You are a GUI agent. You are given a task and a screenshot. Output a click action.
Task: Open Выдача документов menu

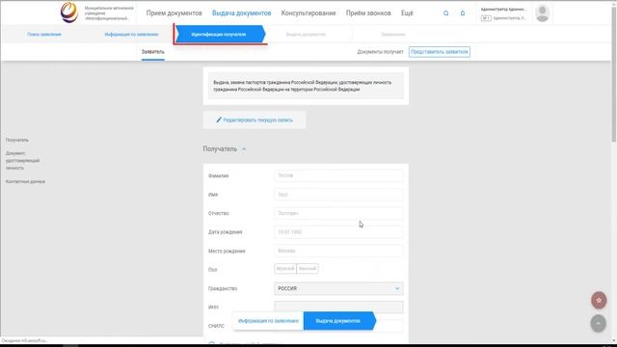[242, 13]
